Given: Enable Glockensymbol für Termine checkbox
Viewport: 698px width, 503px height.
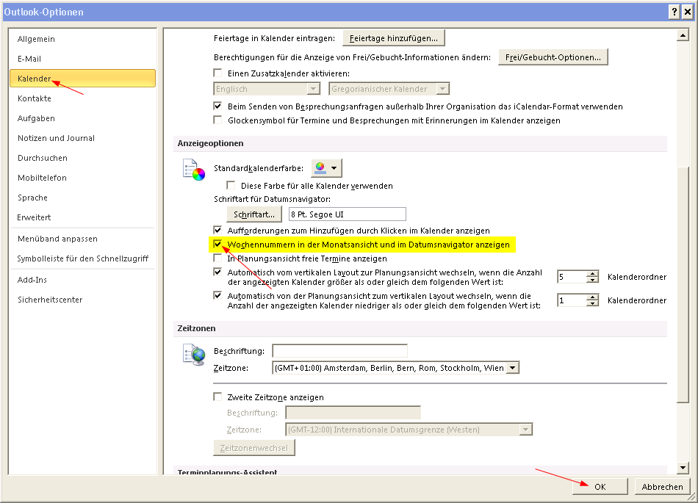Looking at the screenshot, I should pyautogui.click(x=217, y=120).
